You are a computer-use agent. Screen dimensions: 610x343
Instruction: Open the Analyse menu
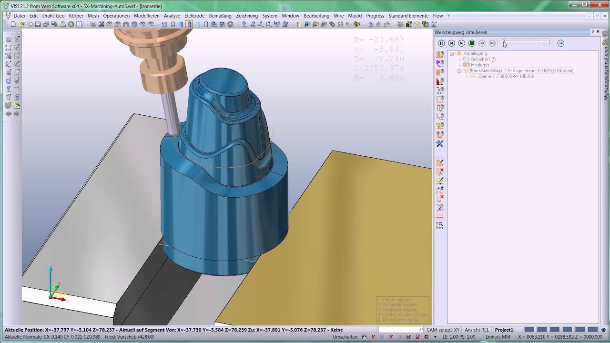pyautogui.click(x=172, y=16)
